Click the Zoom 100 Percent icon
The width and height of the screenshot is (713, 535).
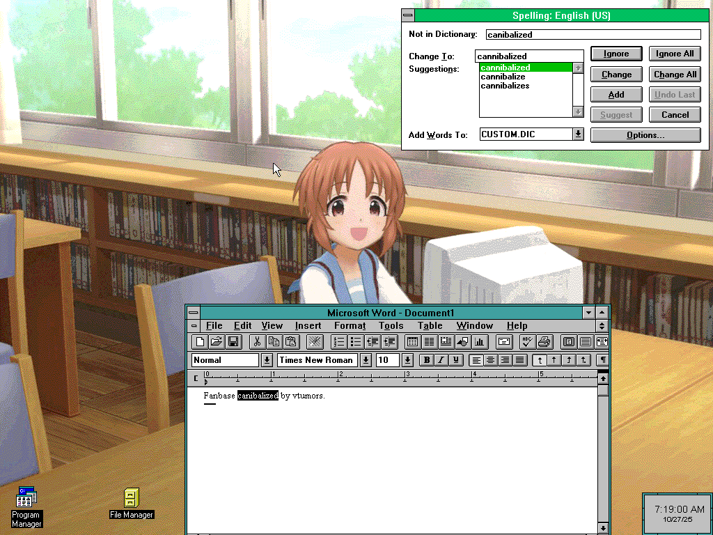click(585, 341)
